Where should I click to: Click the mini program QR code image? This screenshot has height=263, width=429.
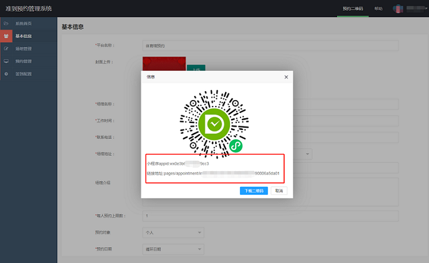tap(214, 124)
